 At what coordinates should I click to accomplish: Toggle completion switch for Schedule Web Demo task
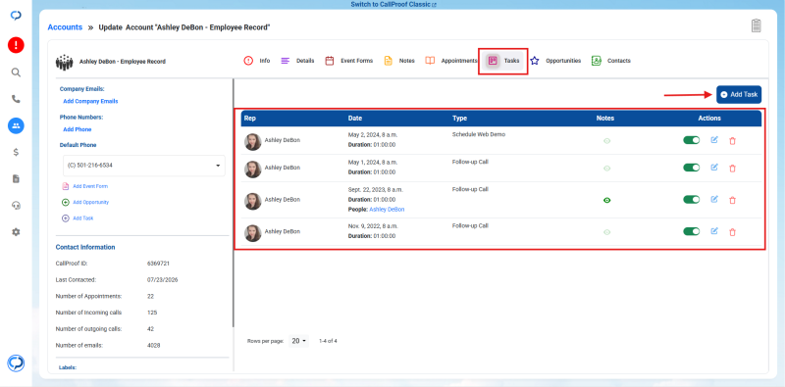tap(692, 140)
